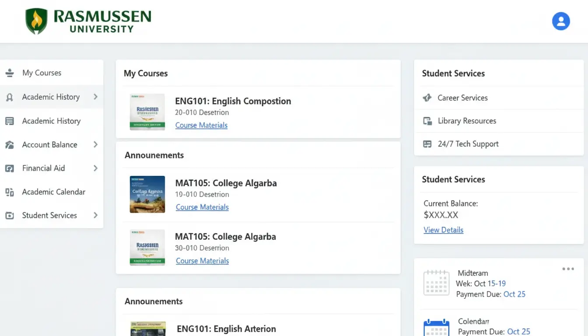Click the 30-010 Deserrion section text
The width and height of the screenshot is (588, 336).
[x=202, y=248]
